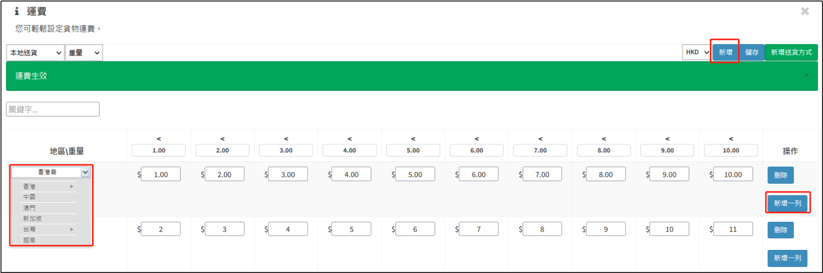The image size is (823, 273).
Task: Open the 重量 basis dropdown
Action: pos(84,52)
